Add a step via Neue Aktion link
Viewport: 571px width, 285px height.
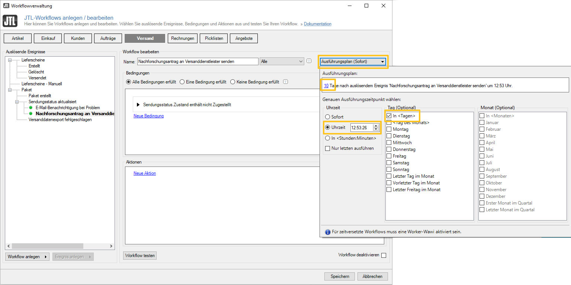(x=145, y=173)
